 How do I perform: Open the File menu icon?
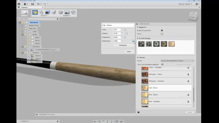26,4
